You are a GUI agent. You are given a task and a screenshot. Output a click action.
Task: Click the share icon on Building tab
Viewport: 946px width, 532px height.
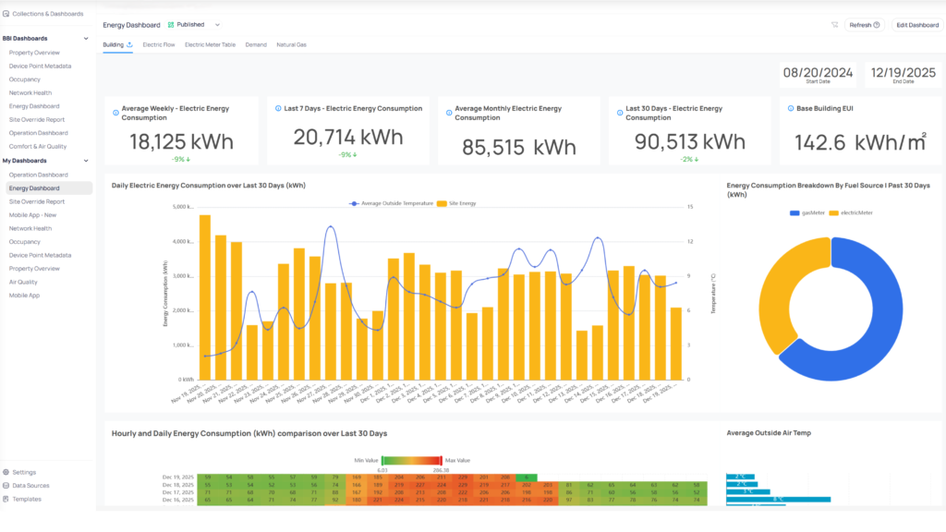(129, 44)
